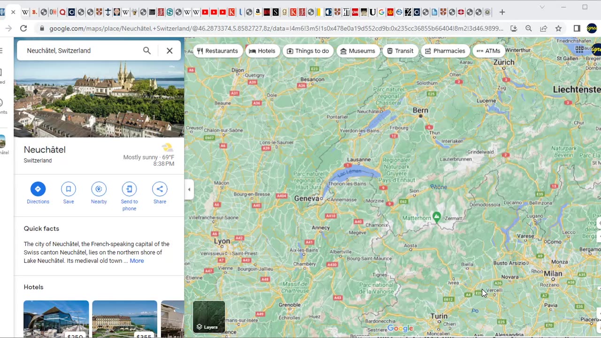Viewport: 601px width, 338px height.
Task: Open Google apps grid icon
Action: click(x=579, y=48)
